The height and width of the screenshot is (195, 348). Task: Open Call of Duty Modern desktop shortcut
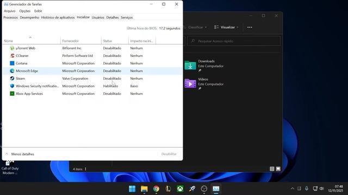pos(10,167)
